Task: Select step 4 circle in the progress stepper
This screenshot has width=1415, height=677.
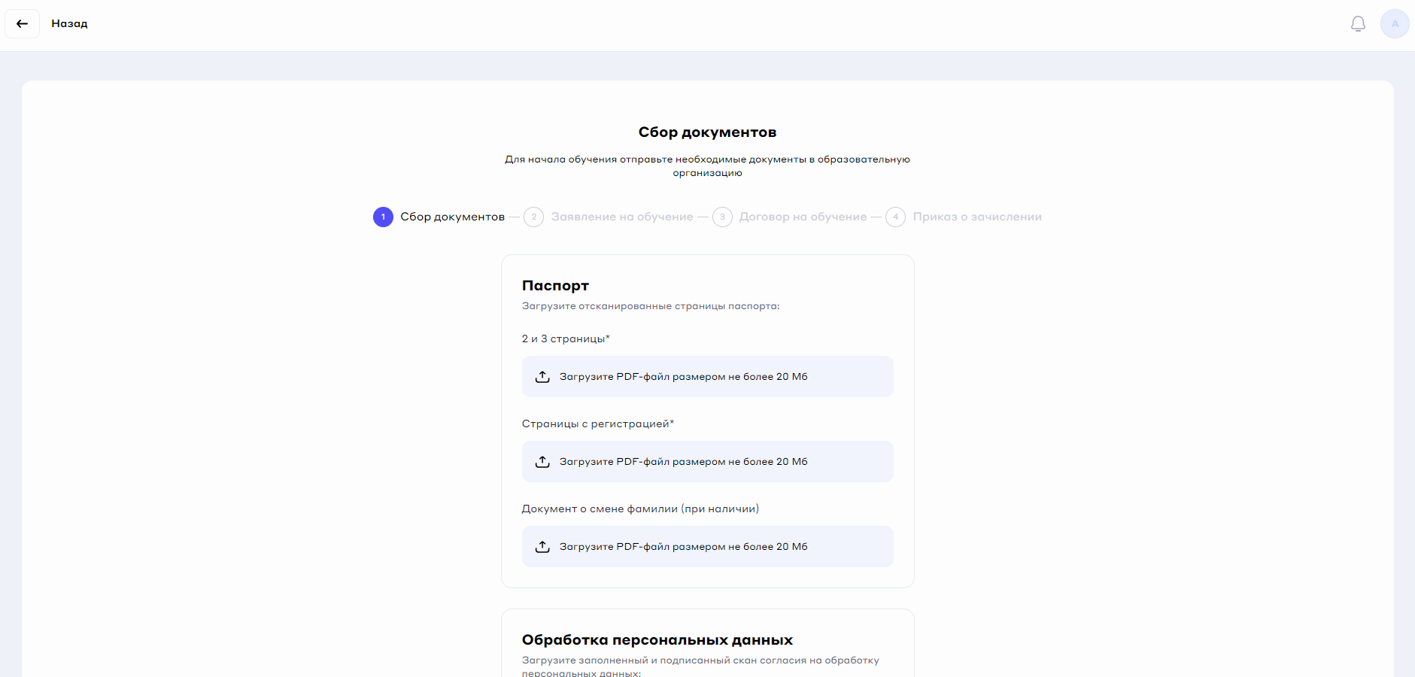Action: pos(895,217)
